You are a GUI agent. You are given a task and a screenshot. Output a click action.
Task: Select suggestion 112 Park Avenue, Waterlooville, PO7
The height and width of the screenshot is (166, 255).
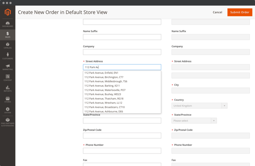click(x=122, y=90)
